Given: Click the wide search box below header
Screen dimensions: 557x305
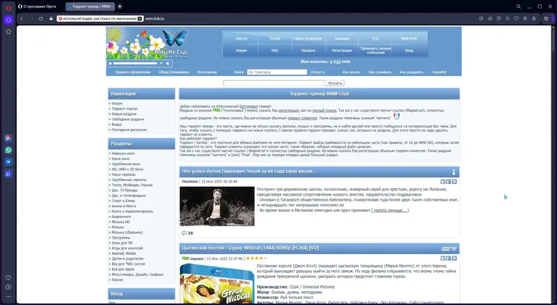Looking at the screenshot, I should [274, 83].
